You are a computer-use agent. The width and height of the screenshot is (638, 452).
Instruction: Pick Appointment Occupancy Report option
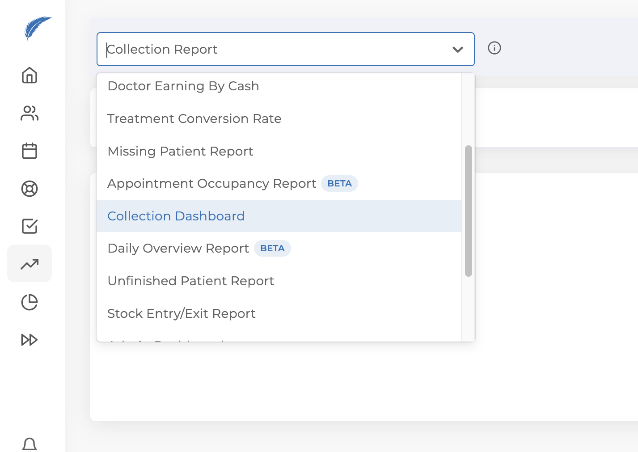tap(212, 184)
